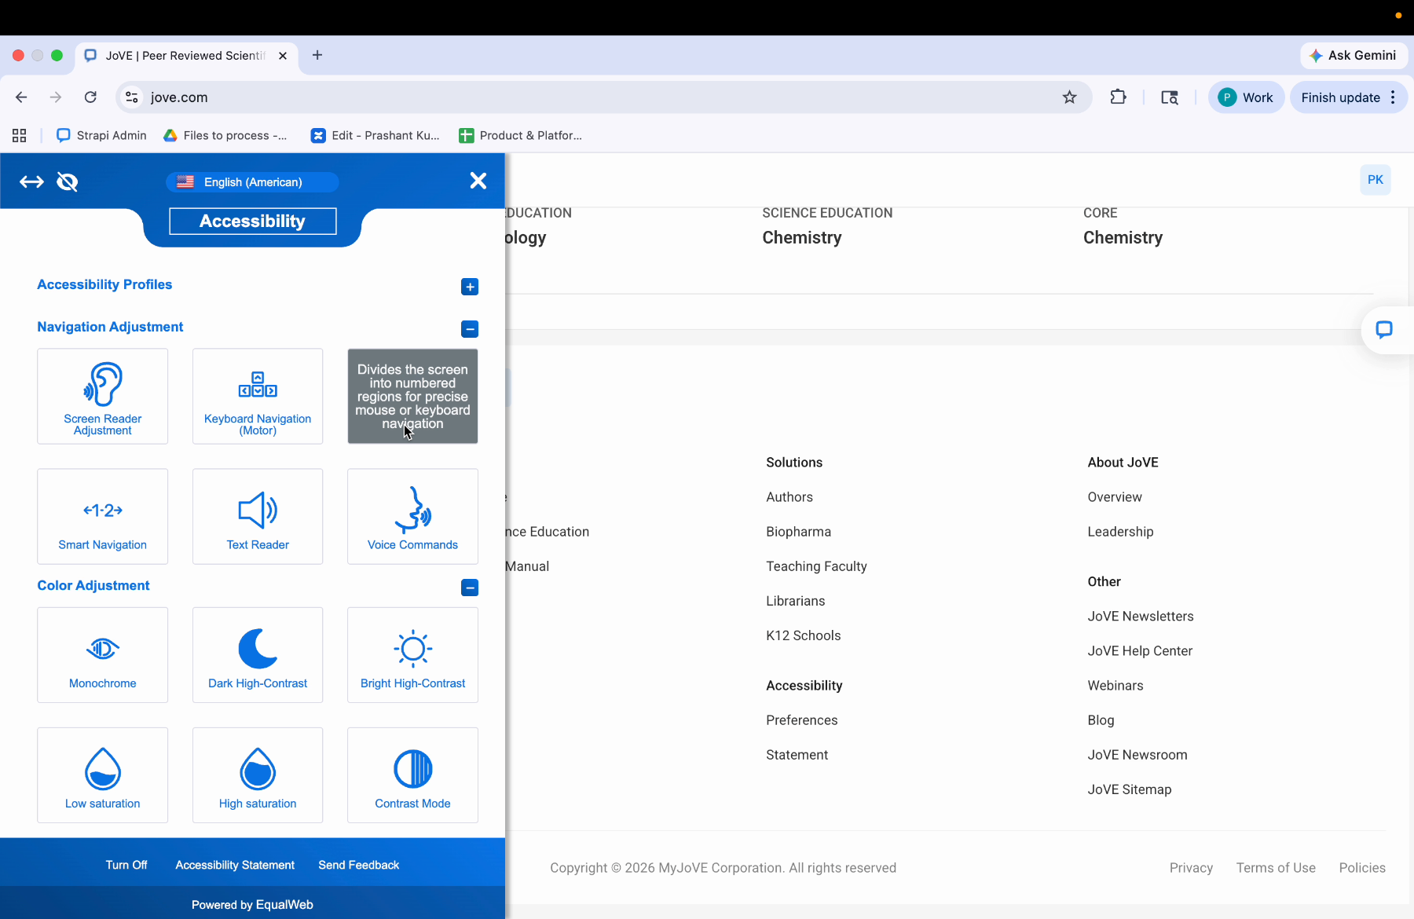Click the move panel sideways arrow icon

(31, 182)
